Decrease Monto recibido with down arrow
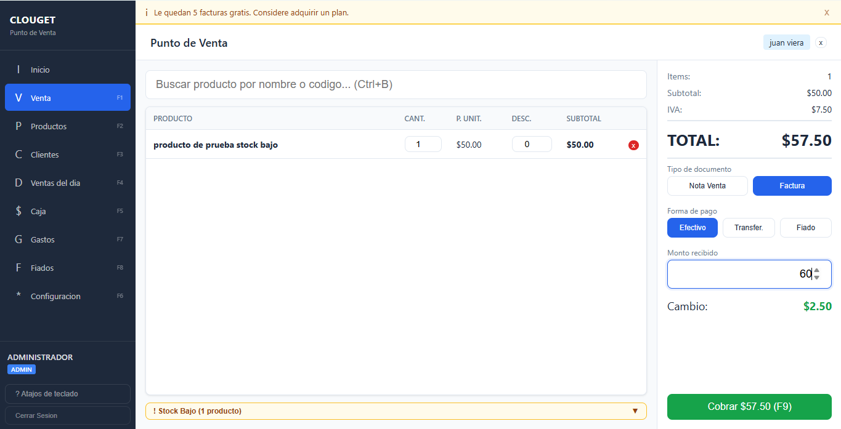Viewport: 841px width, 429px height. [x=816, y=278]
